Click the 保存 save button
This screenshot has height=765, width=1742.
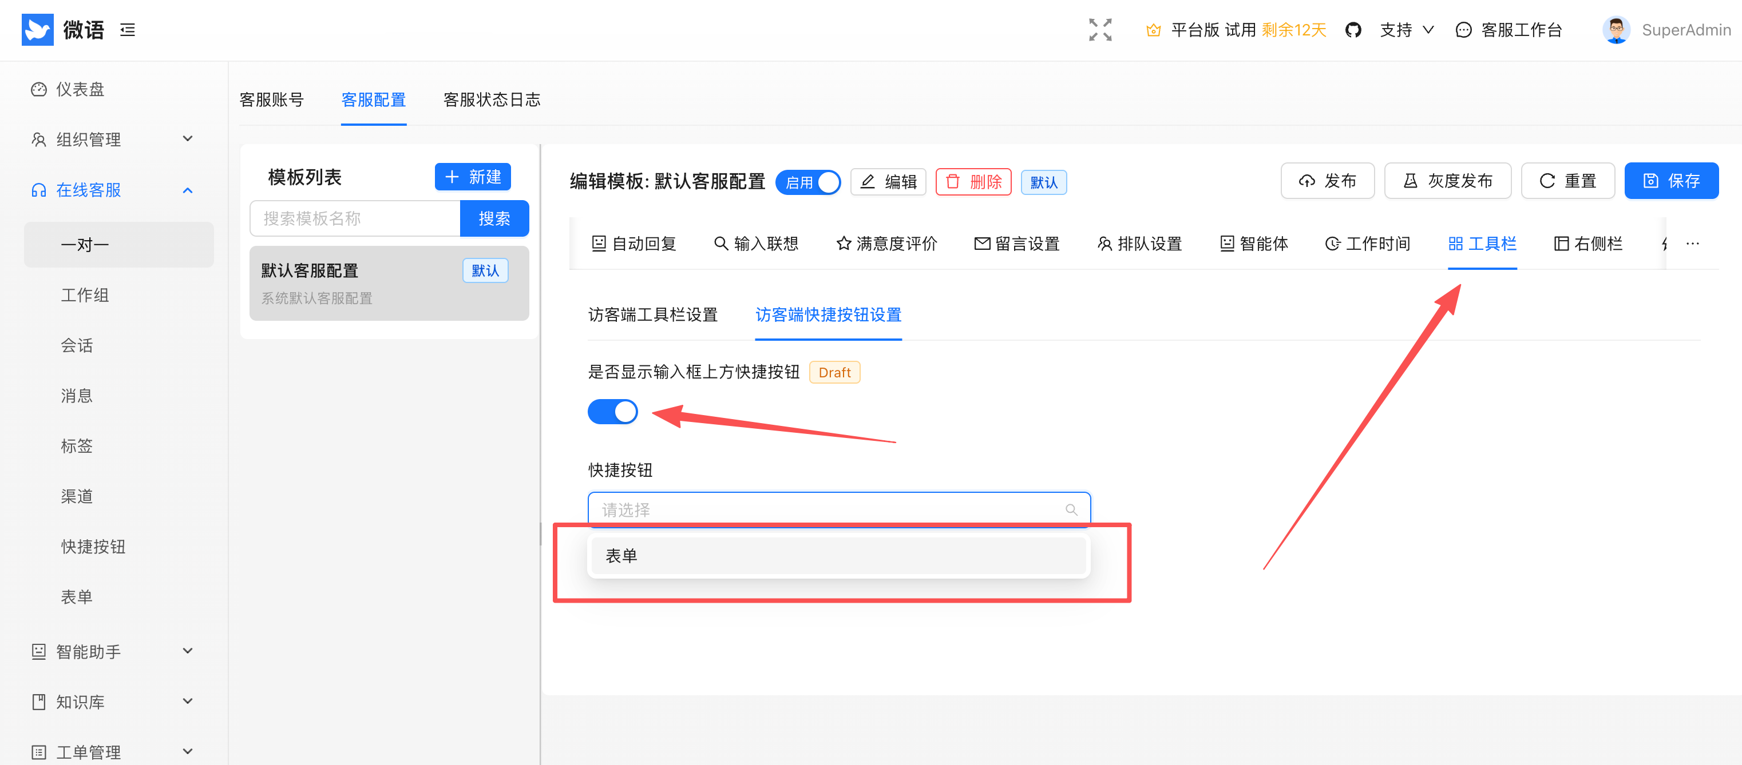coord(1671,181)
